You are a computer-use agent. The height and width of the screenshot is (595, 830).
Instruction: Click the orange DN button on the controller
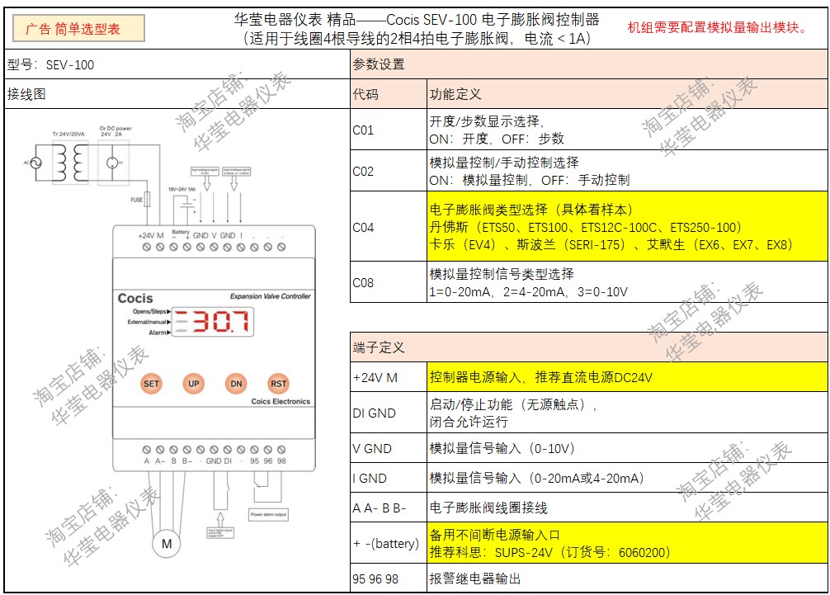pos(236,384)
